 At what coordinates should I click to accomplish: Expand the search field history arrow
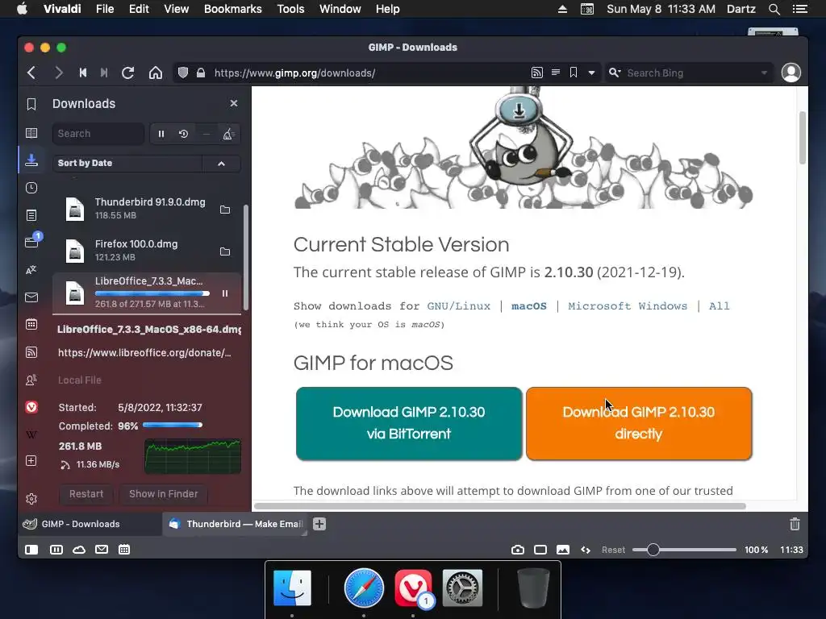[x=764, y=73]
